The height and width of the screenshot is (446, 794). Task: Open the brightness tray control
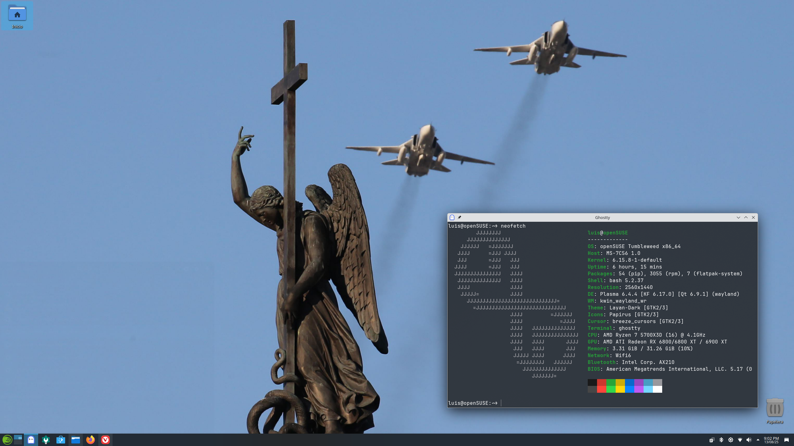coord(731,440)
